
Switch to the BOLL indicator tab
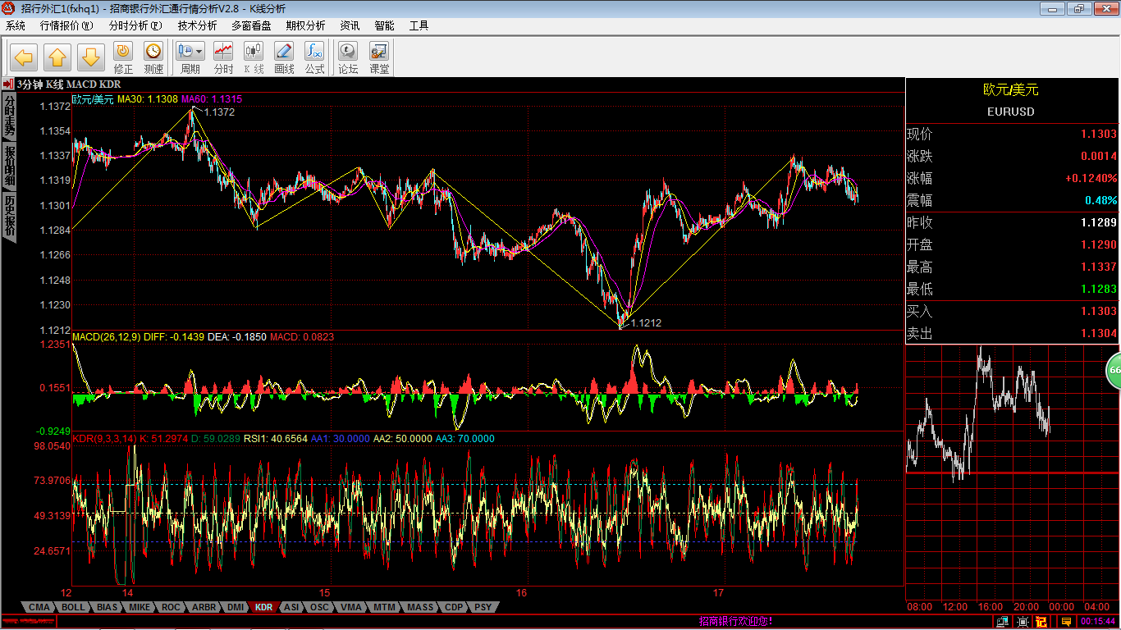[73, 607]
